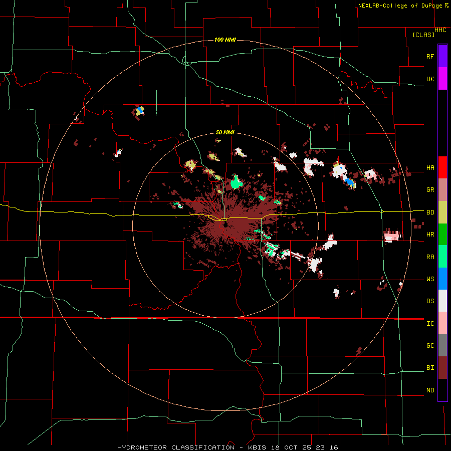
Task: Click the IC light pink legend swatch
Action: coord(442,323)
